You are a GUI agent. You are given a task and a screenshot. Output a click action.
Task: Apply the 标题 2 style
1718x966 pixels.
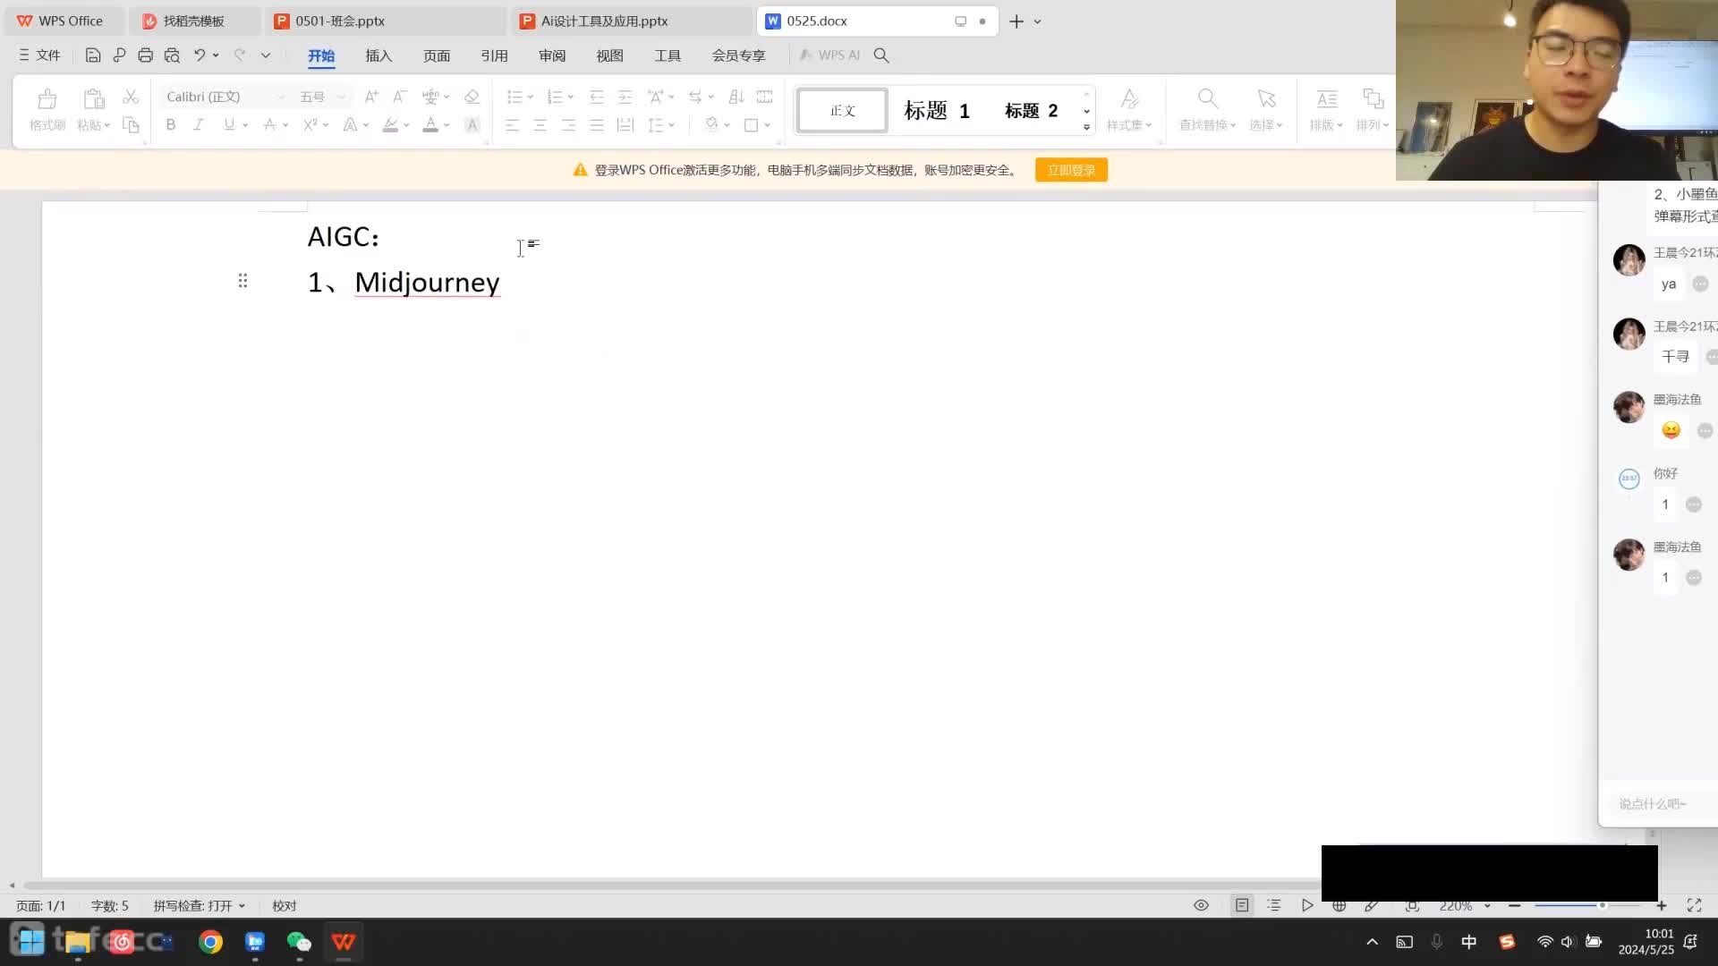coord(1031,111)
